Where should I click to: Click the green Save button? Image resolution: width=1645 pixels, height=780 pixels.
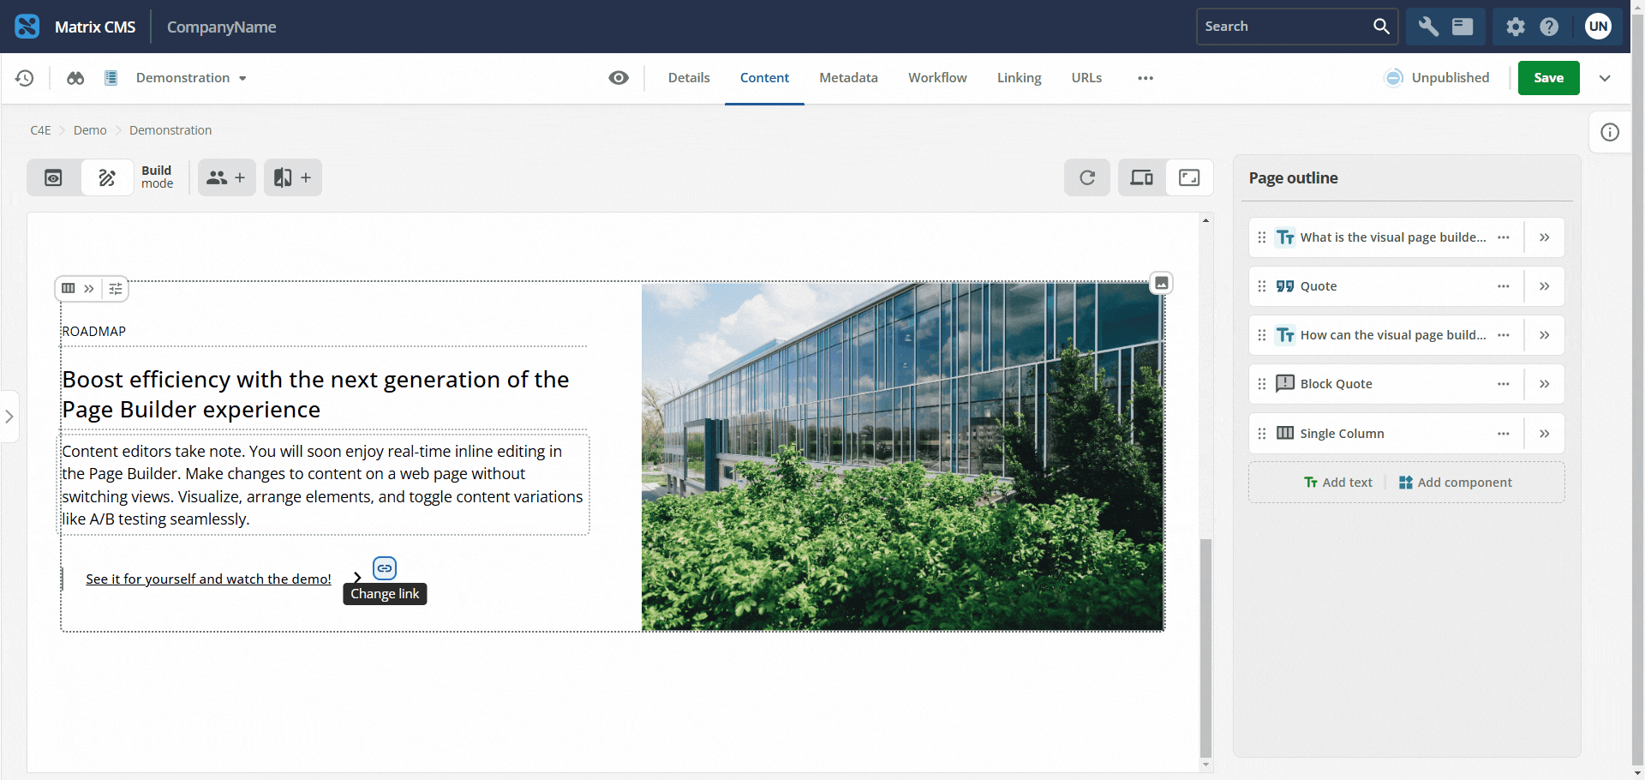[1548, 78]
